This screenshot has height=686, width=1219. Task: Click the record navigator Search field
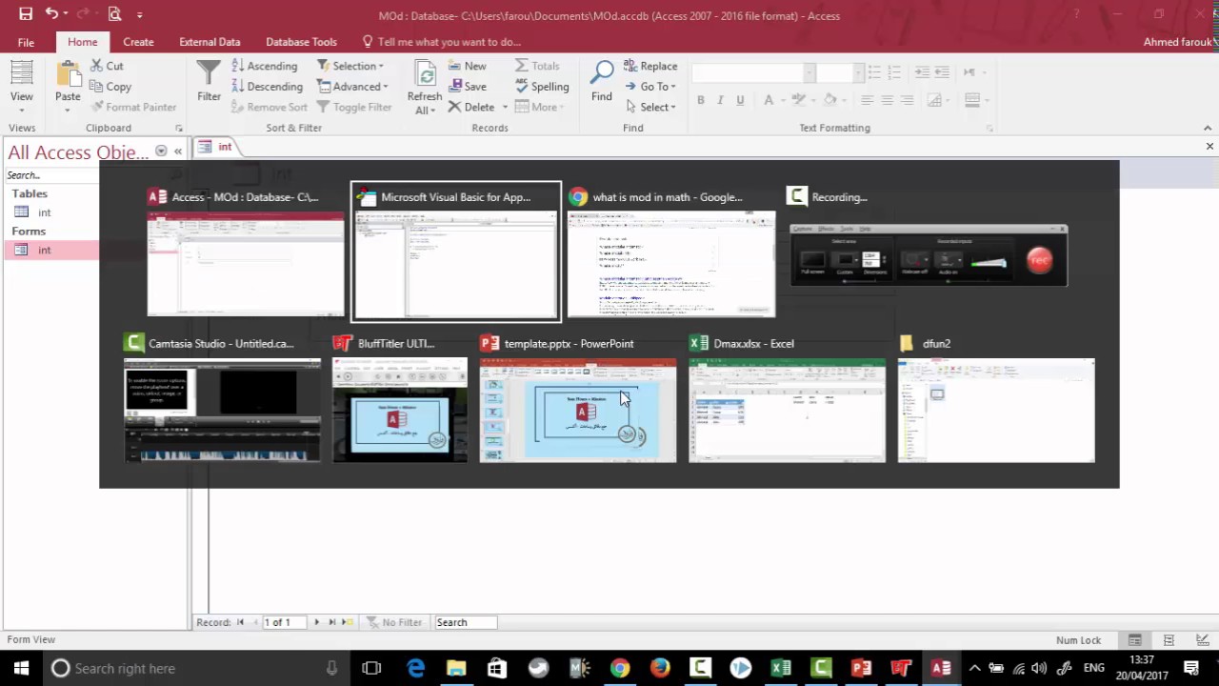click(465, 622)
